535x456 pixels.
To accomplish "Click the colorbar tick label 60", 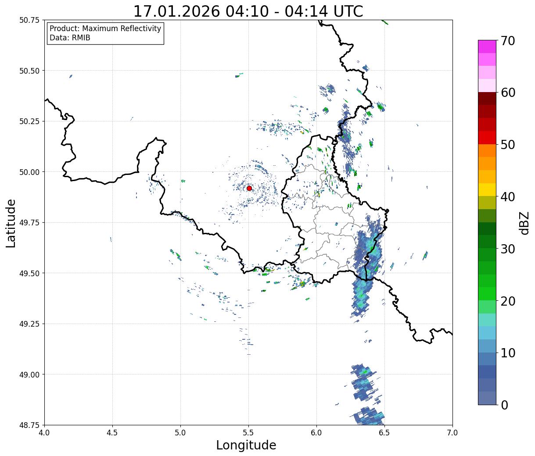I will pos(508,93).
